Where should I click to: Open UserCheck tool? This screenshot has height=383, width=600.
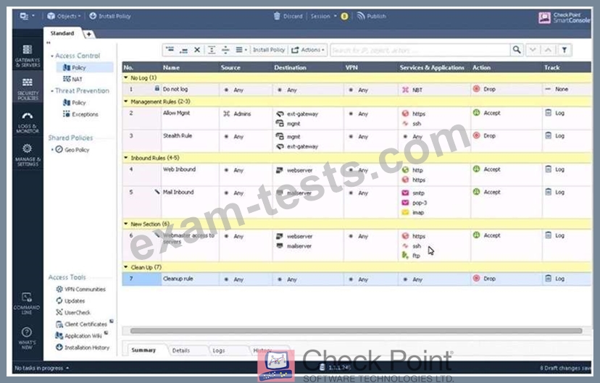pyautogui.click(x=73, y=312)
